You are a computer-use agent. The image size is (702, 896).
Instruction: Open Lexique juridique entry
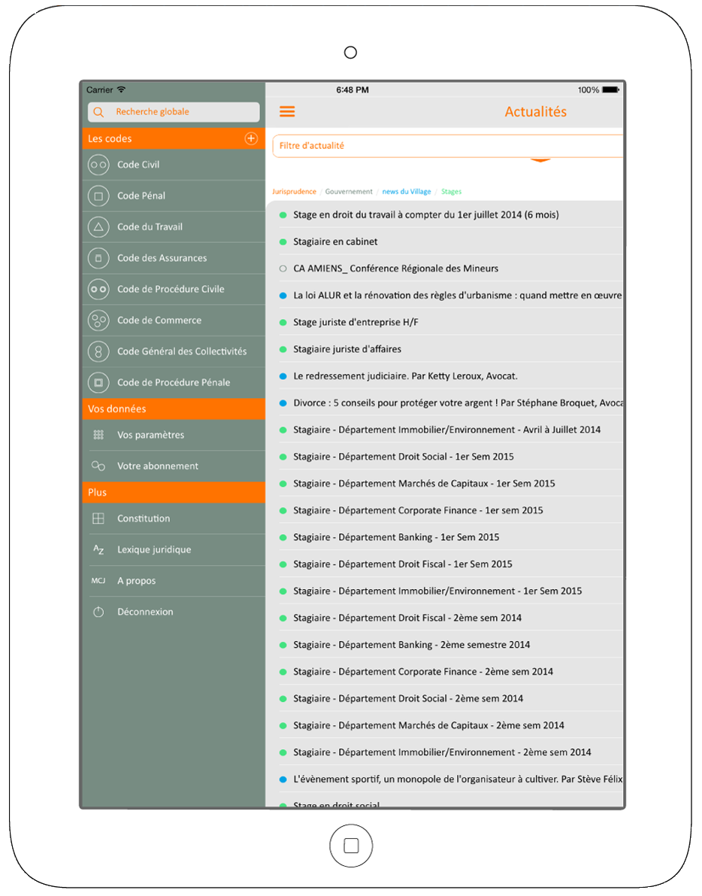click(x=174, y=550)
